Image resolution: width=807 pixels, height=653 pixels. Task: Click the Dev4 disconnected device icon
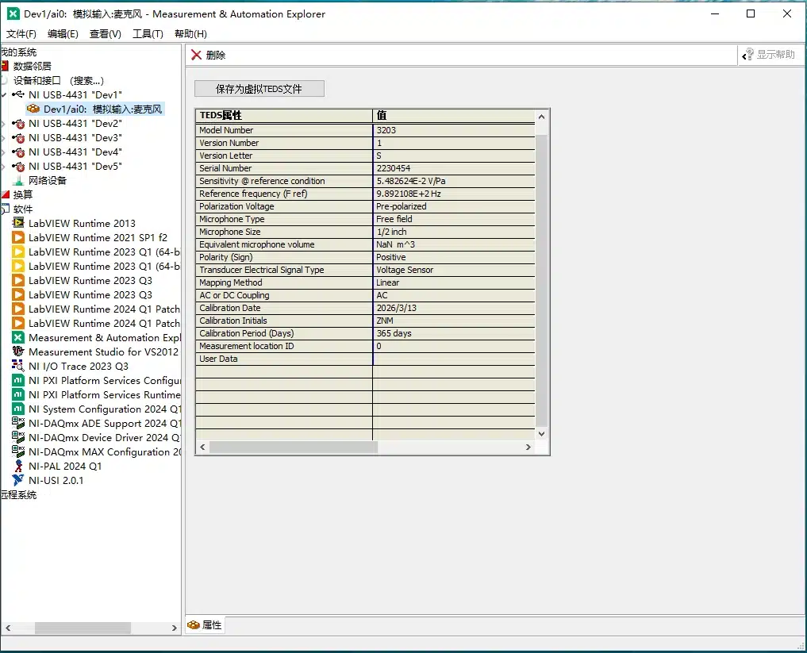[x=18, y=152]
